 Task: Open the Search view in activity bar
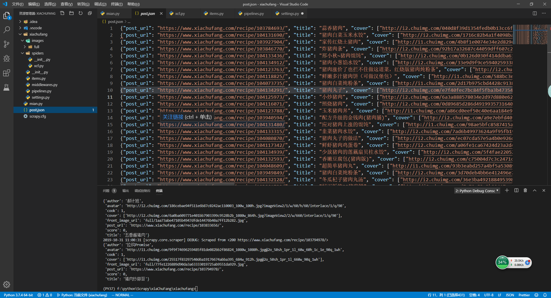click(x=7, y=30)
